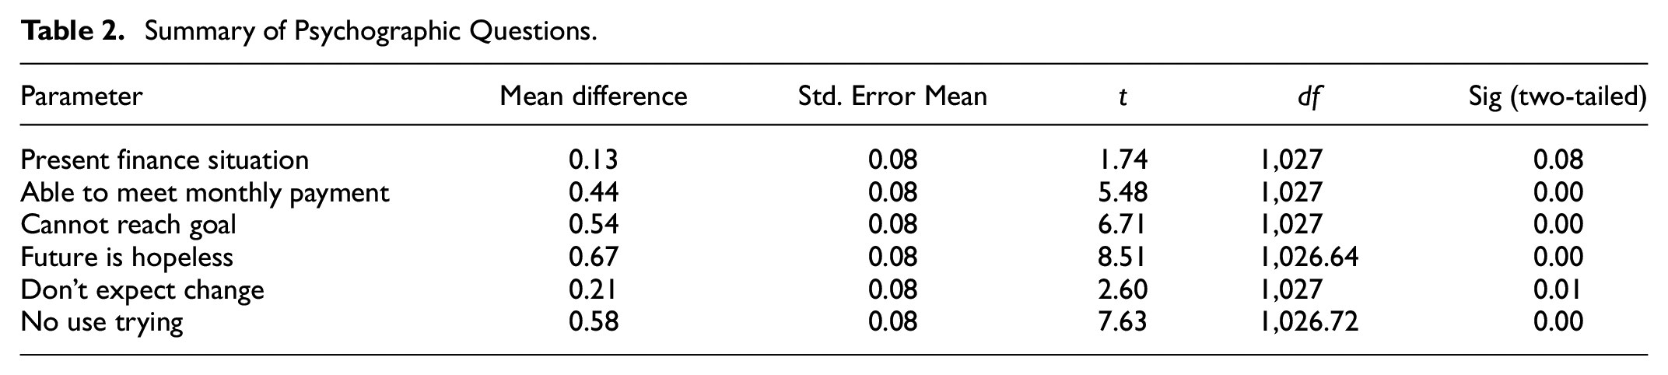Select the Cannot reach goal row label
This screenshot has width=1668, height=375.
[128, 224]
